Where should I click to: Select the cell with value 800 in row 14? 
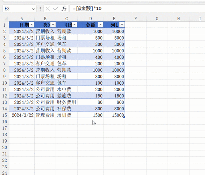(x=90, y=109)
